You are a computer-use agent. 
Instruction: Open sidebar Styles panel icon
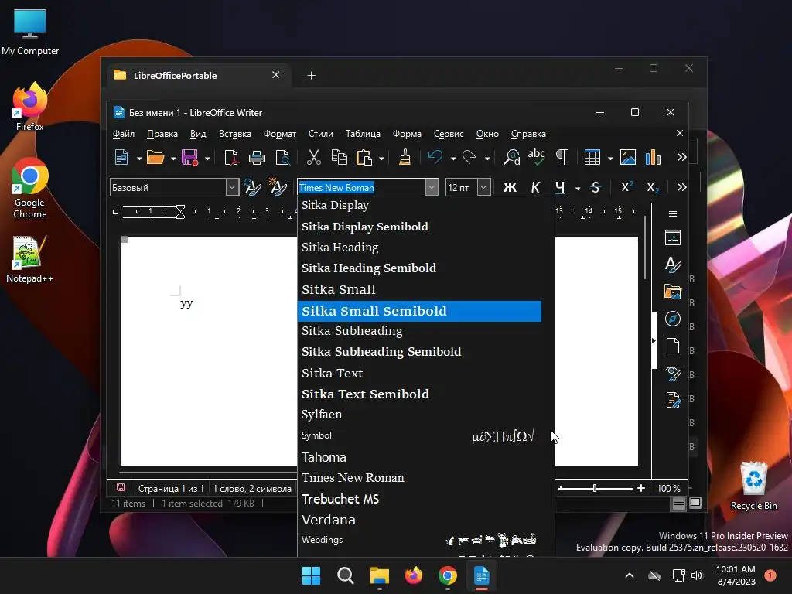673,265
